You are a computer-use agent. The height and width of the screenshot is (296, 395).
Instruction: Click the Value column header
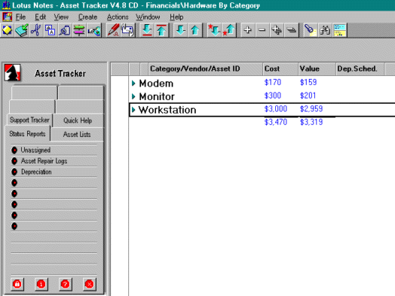tap(317, 69)
